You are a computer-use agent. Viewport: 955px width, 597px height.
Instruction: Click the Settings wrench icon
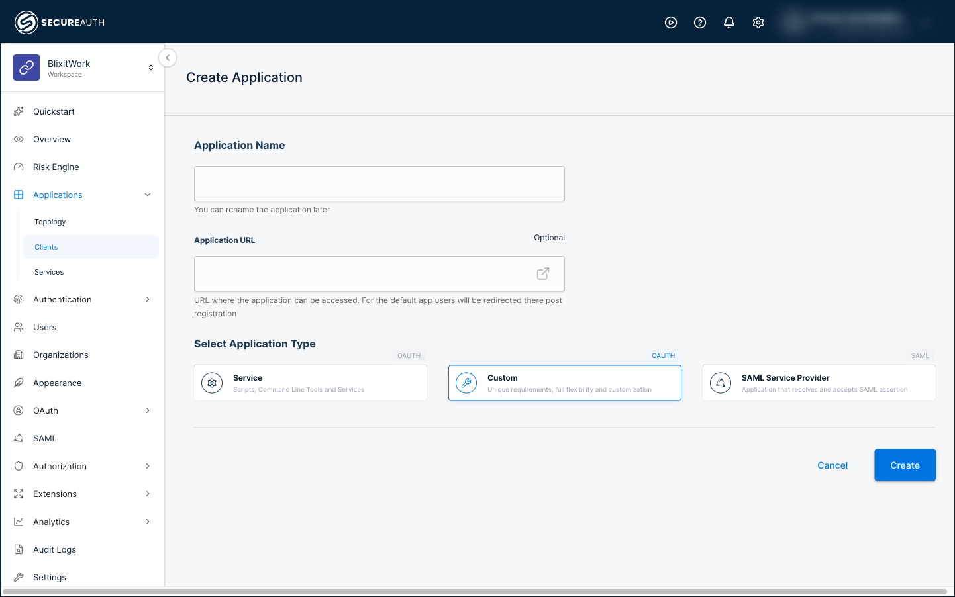click(19, 577)
